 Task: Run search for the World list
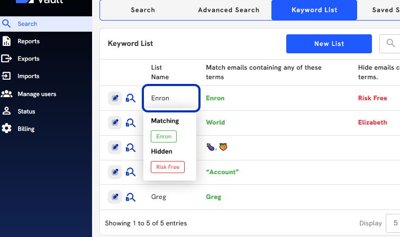[x=130, y=122]
